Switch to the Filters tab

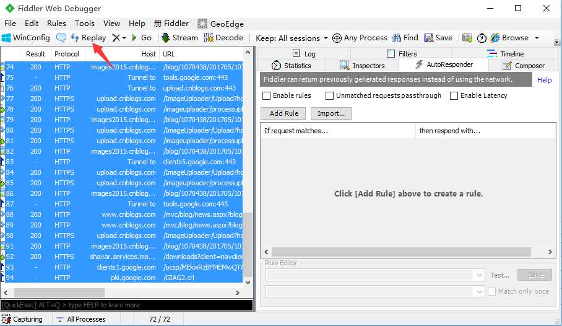click(402, 53)
